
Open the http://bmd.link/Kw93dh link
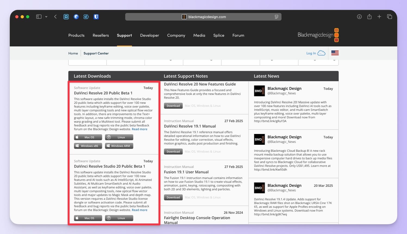270,170
